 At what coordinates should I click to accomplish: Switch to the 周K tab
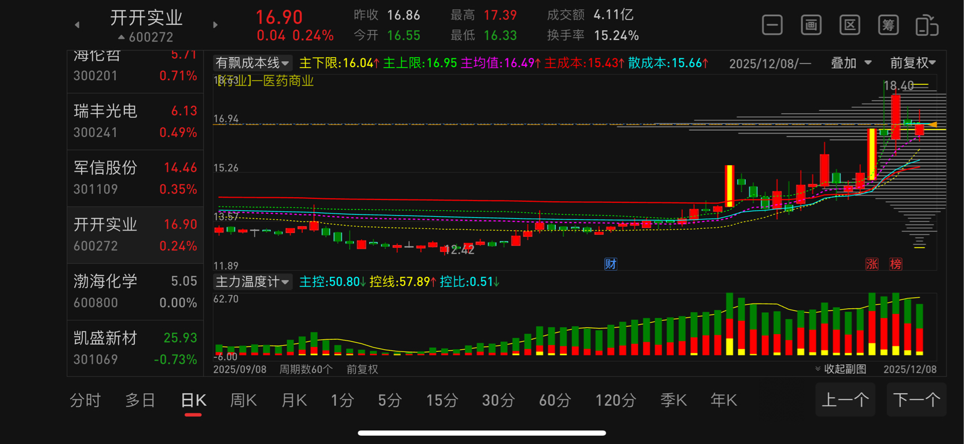243,400
